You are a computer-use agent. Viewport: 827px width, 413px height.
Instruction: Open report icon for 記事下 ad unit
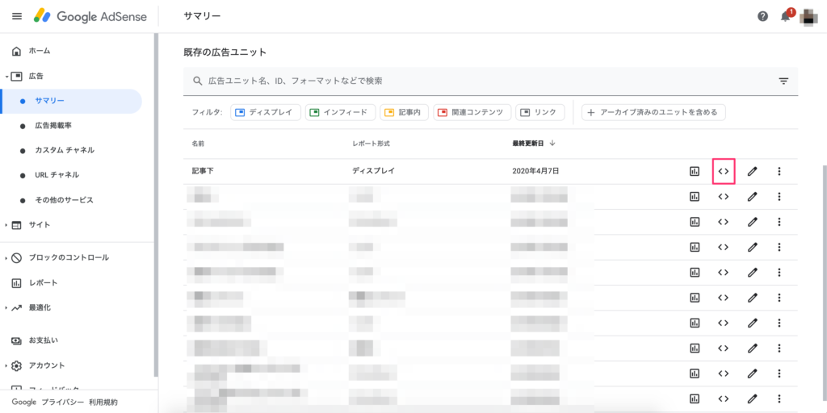point(694,171)
